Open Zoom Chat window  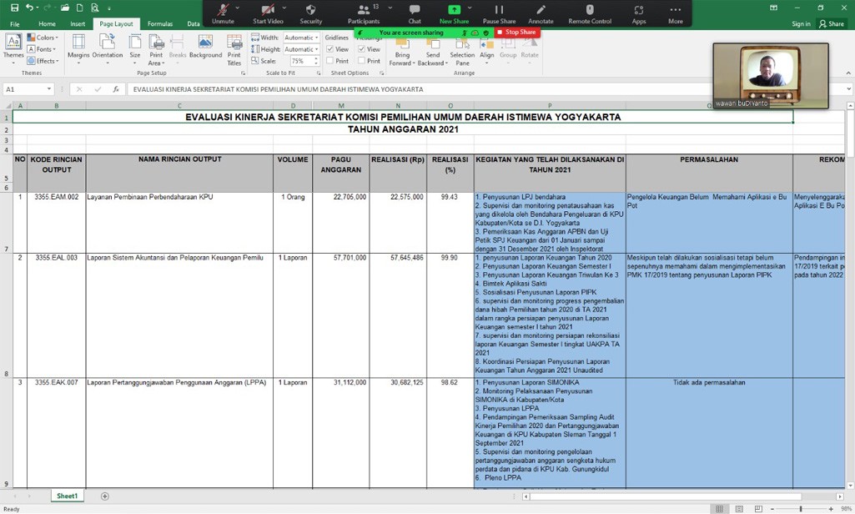coord(415,13)
